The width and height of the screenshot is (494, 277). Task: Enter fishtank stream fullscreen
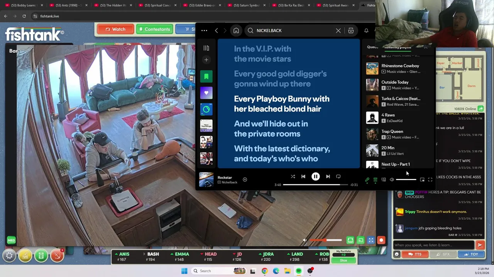371,240
